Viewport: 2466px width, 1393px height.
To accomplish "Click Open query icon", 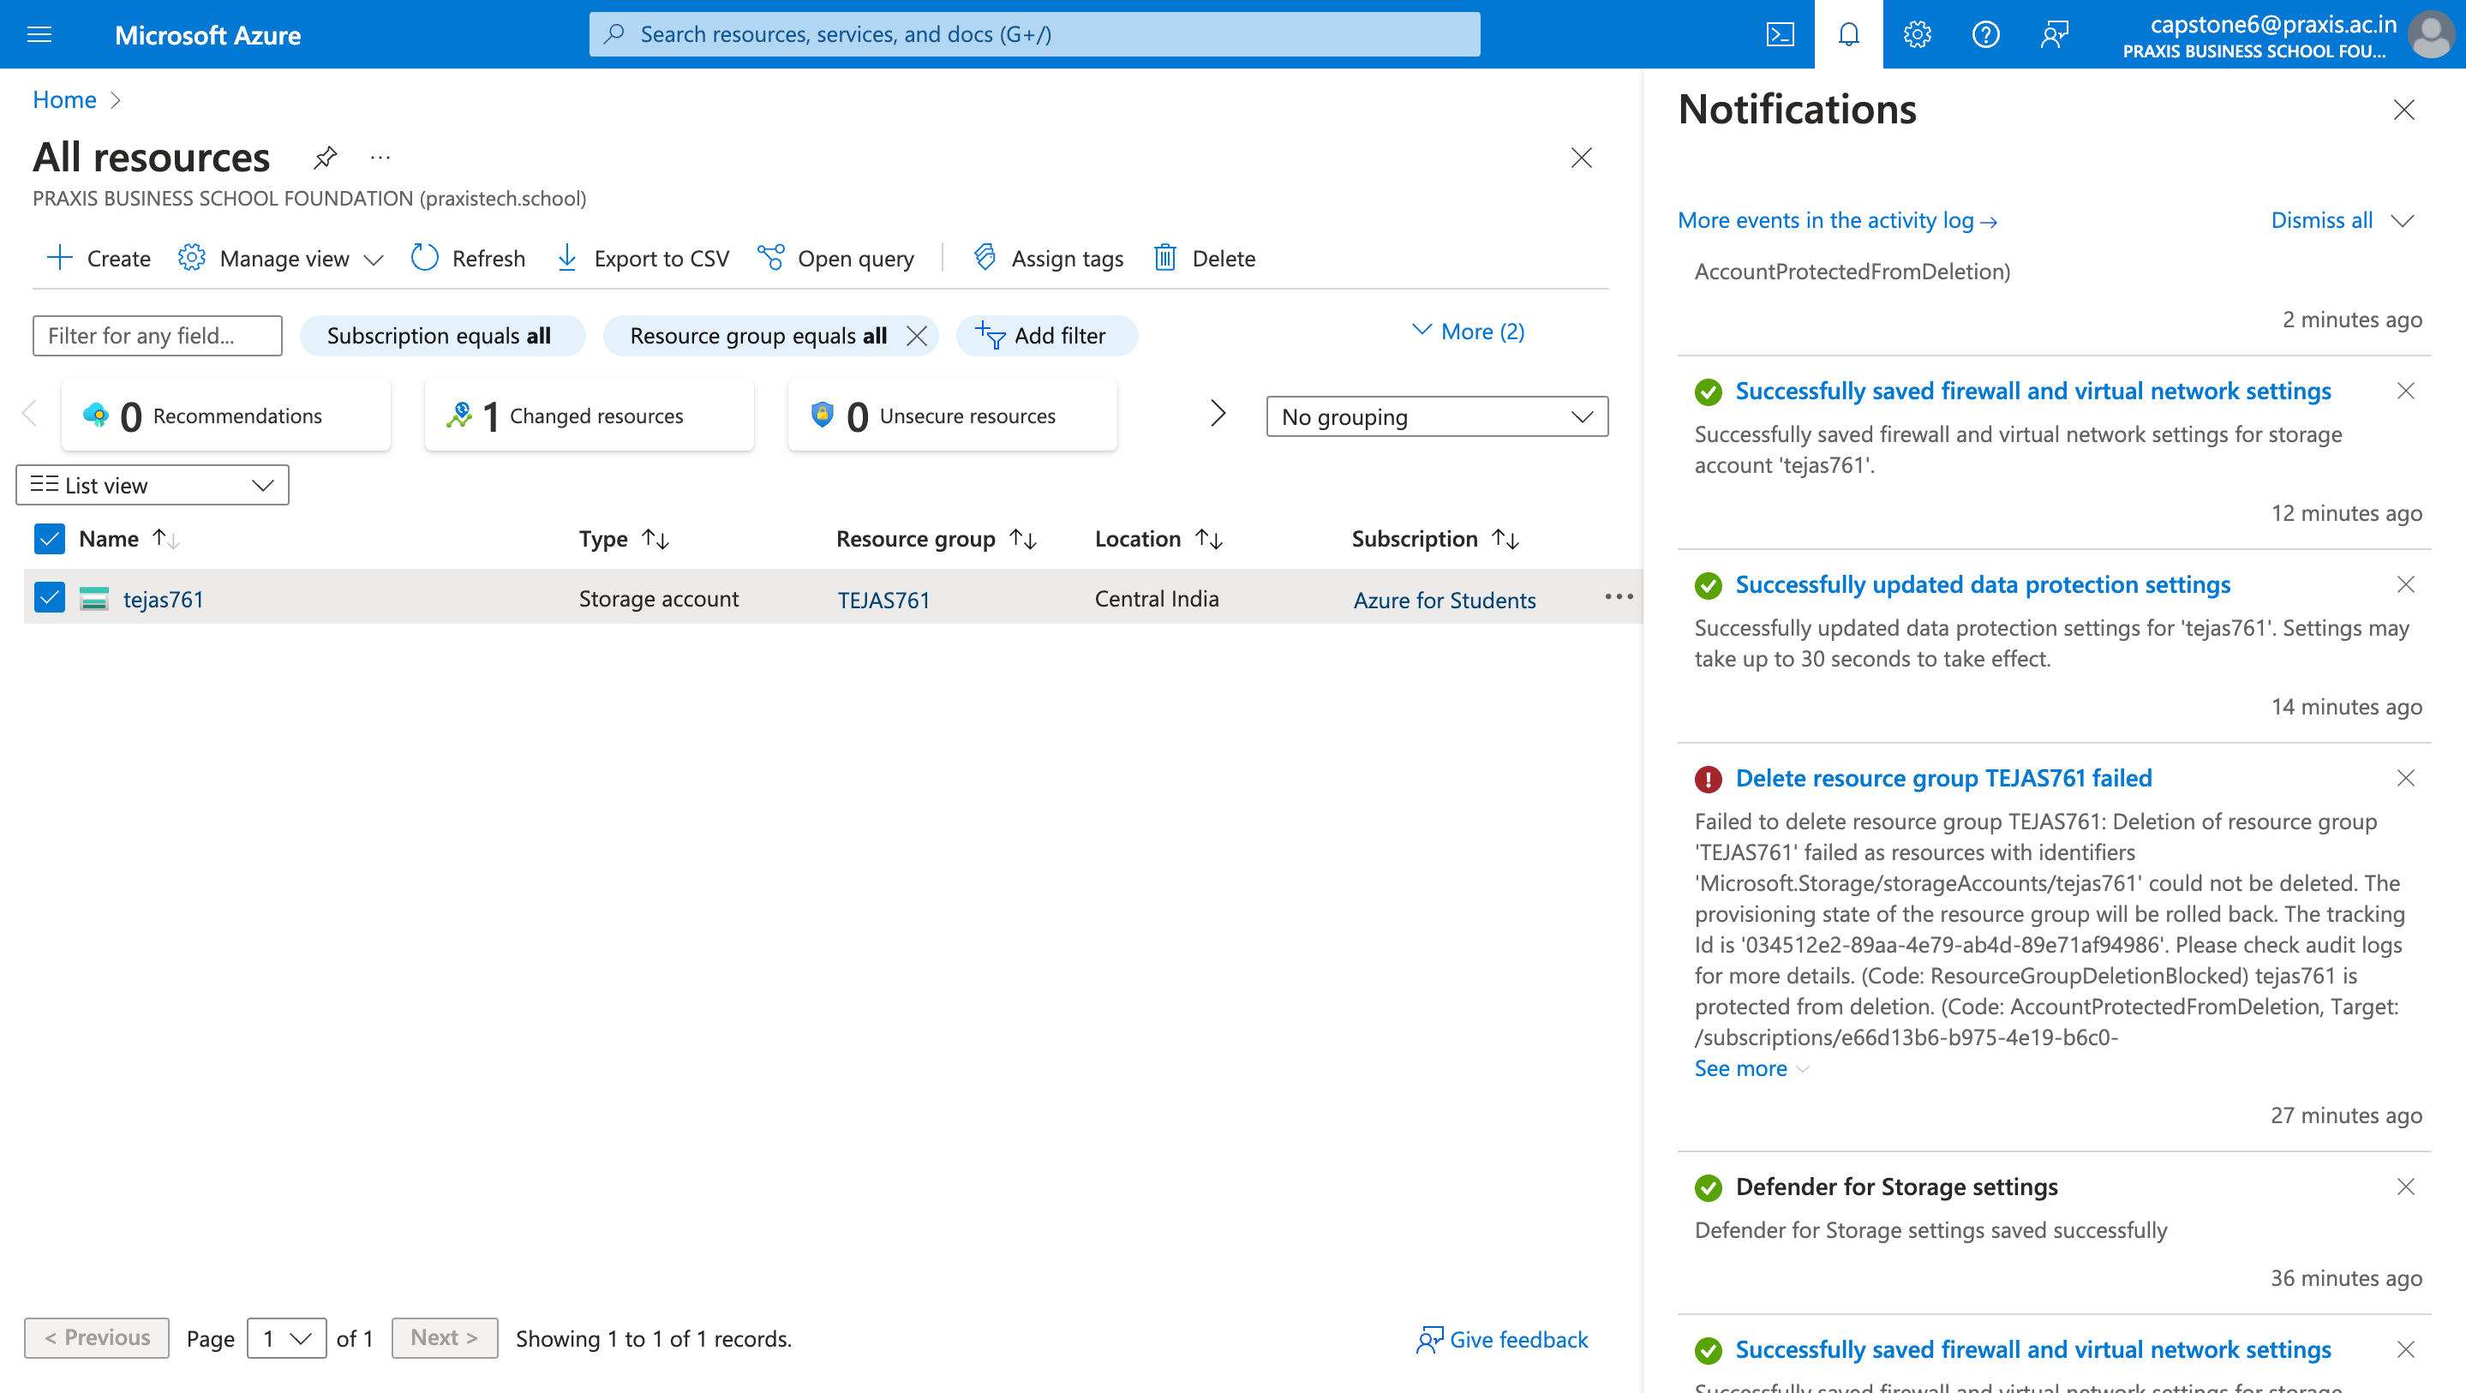I will (772, 257).
